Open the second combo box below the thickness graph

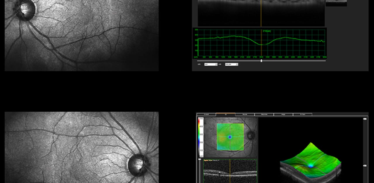tap(231, 64)
